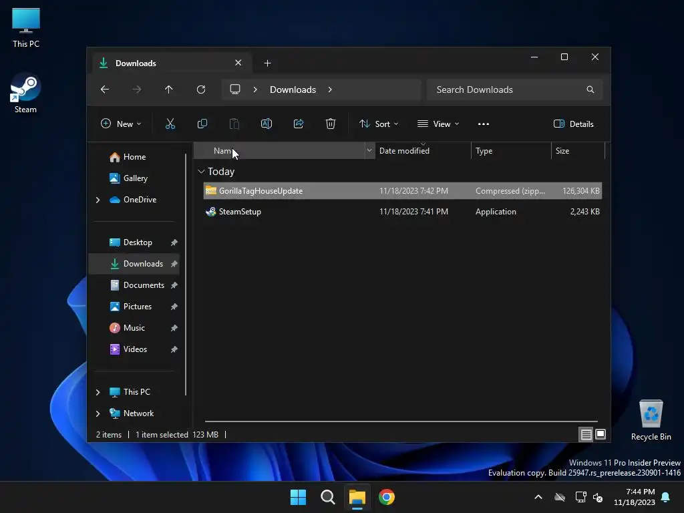Image resolution: width=684 pixels, height=513 pixels.
Task: Click the Copy icon in toolbar
Action: (202, 124)
